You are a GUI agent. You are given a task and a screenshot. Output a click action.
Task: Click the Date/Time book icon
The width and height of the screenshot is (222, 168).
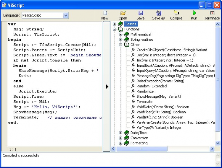126,133
